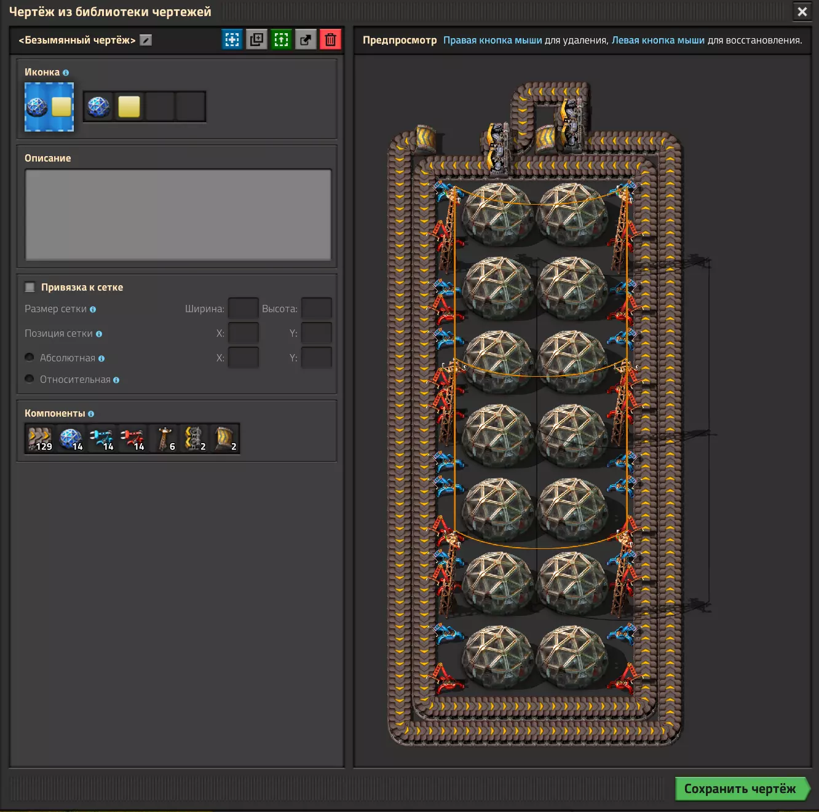819x812 pixels.
Task: Click the transport belt component with count 129
Action: 40,439
